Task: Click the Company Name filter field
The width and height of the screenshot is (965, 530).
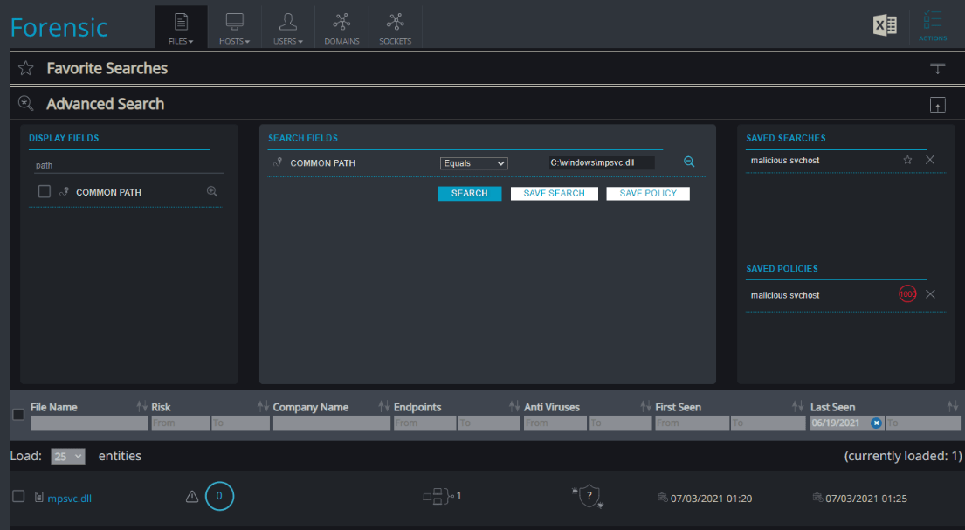Action: [x=332, y=423]
